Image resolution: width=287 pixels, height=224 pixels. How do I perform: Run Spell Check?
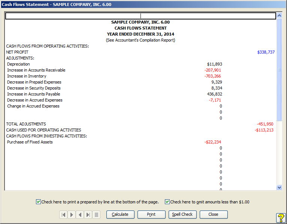pos(182,215)
